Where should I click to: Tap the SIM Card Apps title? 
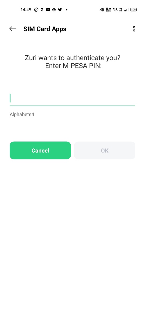pos(45,29)
